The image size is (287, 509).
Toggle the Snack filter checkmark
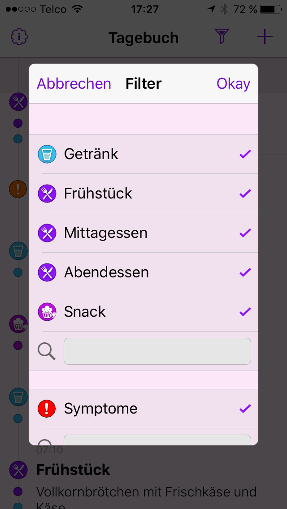click(245, 312)
